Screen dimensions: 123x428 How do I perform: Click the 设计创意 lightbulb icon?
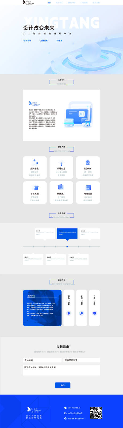coord(61,163)
